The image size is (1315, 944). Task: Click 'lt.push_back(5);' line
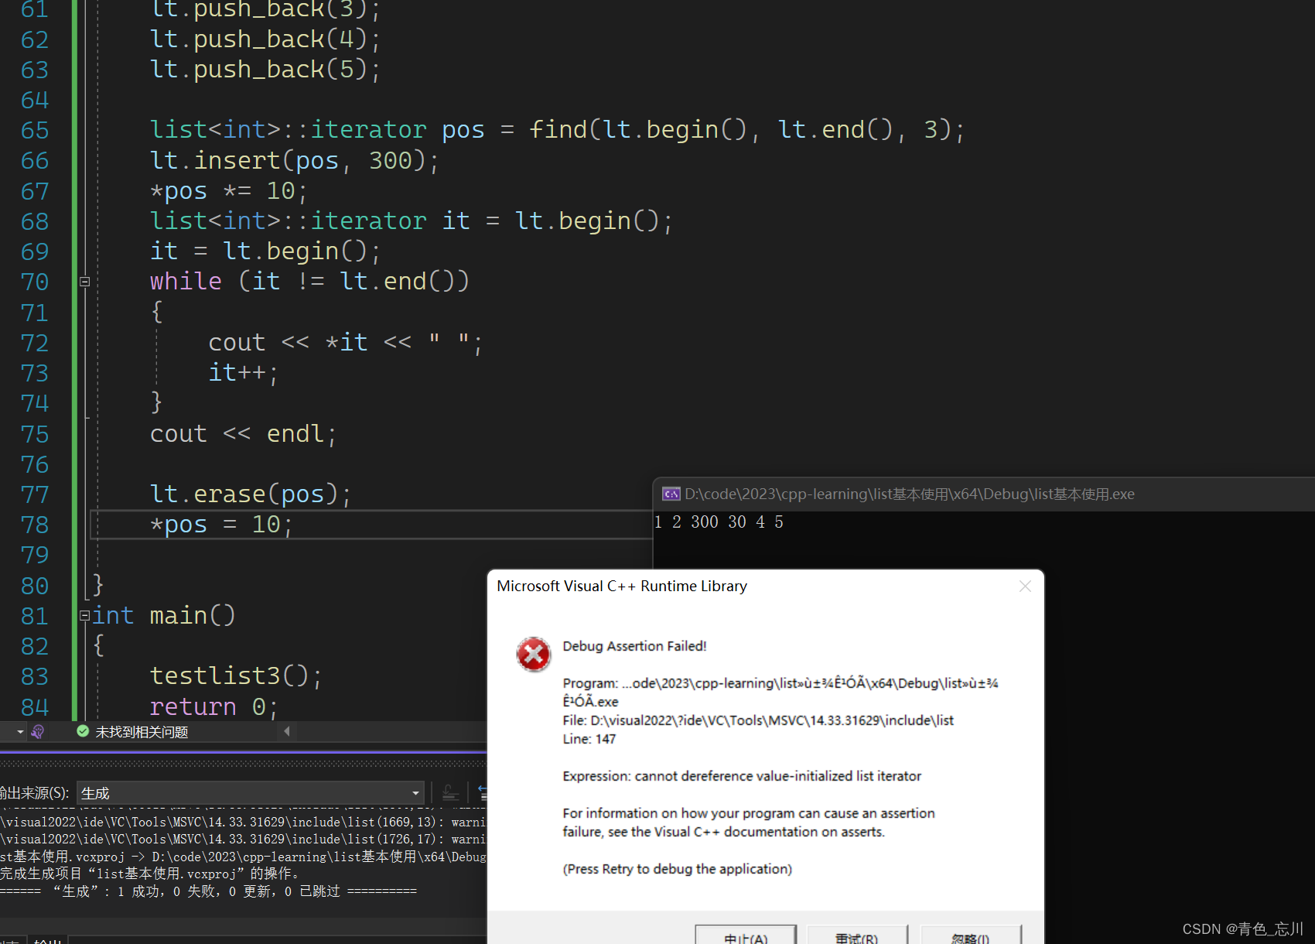265,70
